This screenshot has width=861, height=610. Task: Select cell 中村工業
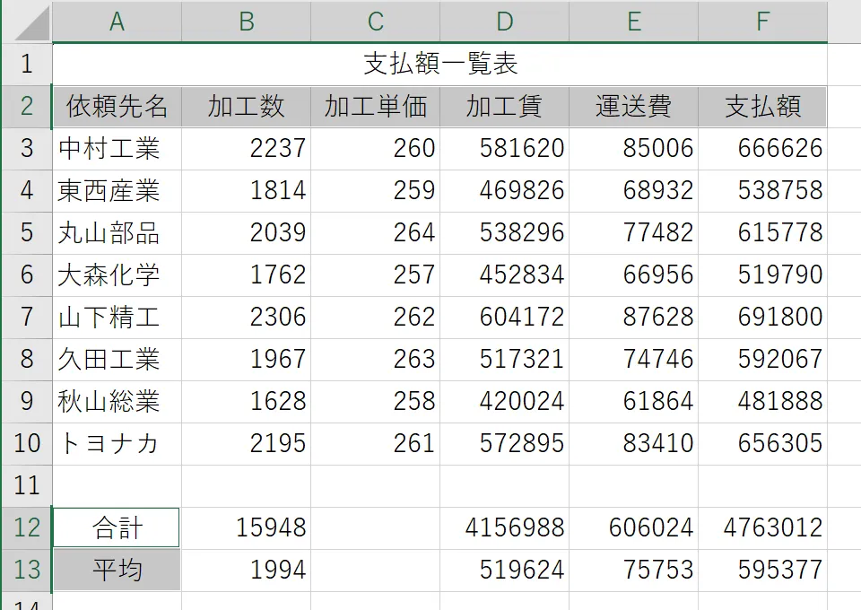[117, 149]
